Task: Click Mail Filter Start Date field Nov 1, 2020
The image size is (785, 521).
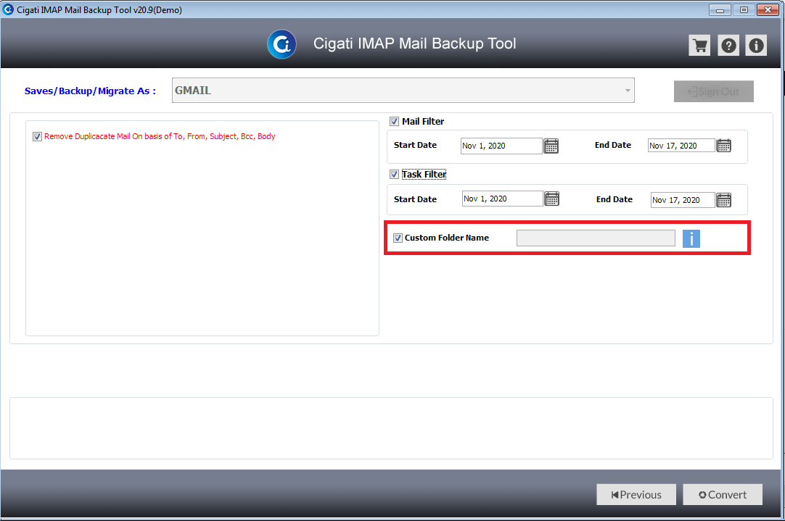Action: click(501, 146)
